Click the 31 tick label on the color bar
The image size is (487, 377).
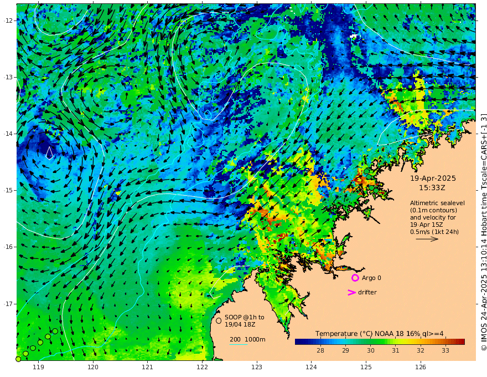pos(395,350)
